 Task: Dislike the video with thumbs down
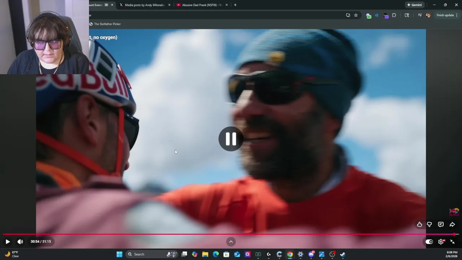(x=429, y=225)
